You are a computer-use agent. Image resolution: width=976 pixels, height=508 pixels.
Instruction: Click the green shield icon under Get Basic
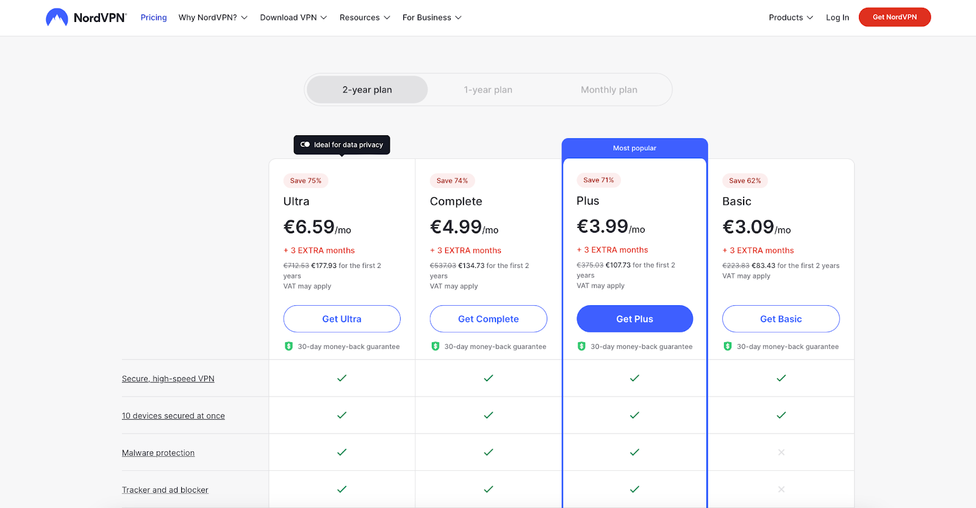[x=728, y=347]
